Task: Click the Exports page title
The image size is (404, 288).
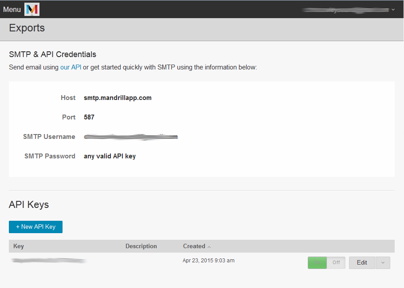Action: 27,28
